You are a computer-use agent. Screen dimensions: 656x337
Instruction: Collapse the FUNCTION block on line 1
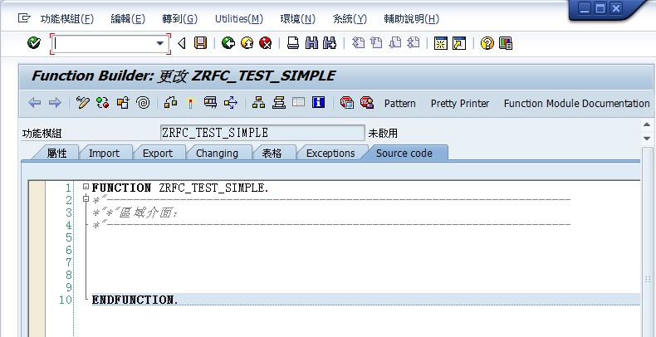pyautogui.click(x=86, y=187)
